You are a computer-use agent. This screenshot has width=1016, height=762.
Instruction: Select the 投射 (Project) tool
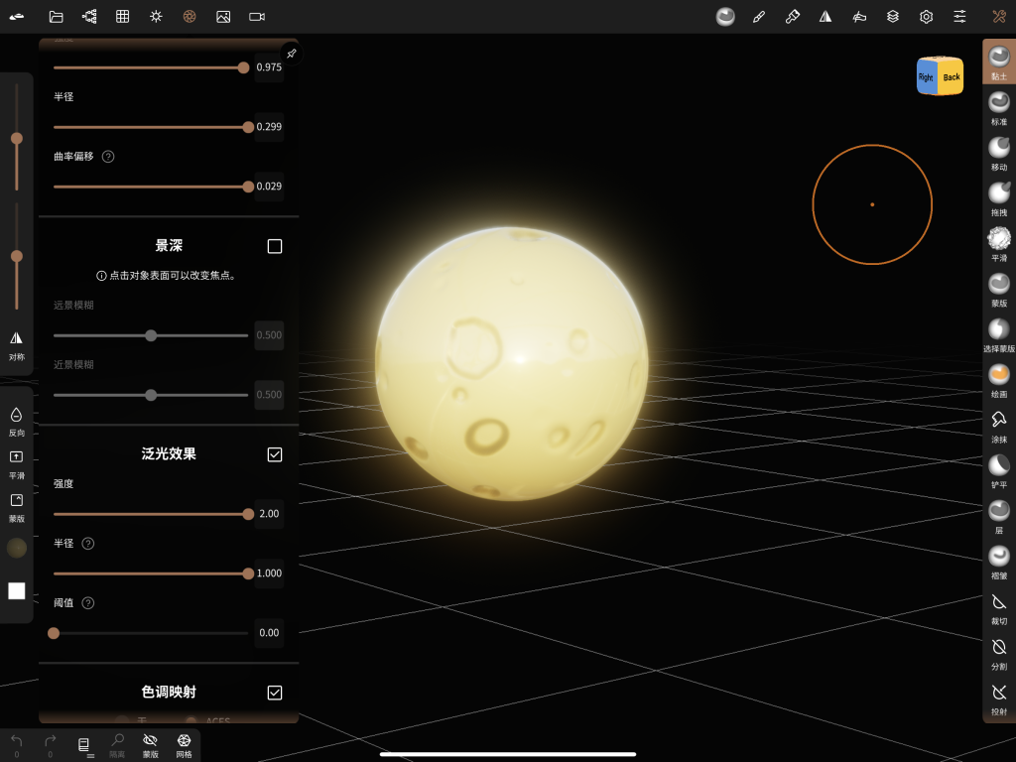click(x=998, y=698)
